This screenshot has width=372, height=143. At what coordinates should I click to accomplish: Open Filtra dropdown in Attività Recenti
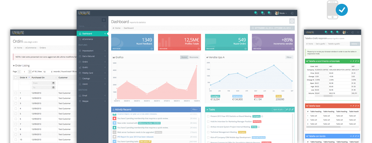pyautogui.click(x=195, y=110)
